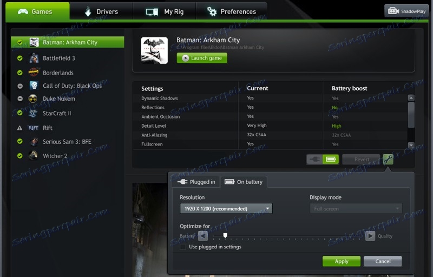Switch to the Plugged in tab
433x277 pixels.
click(196, 182)
